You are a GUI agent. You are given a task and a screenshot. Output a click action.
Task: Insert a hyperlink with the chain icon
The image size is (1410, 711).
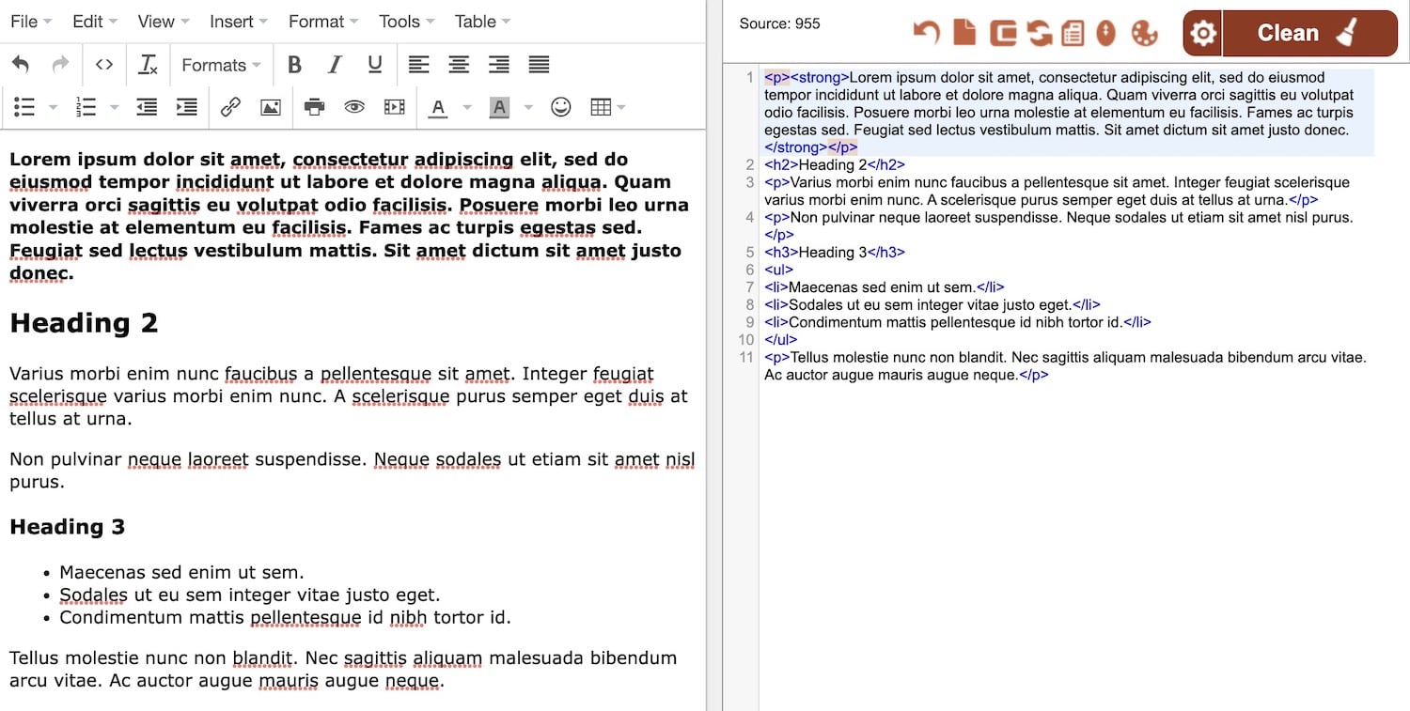[230, 107]
